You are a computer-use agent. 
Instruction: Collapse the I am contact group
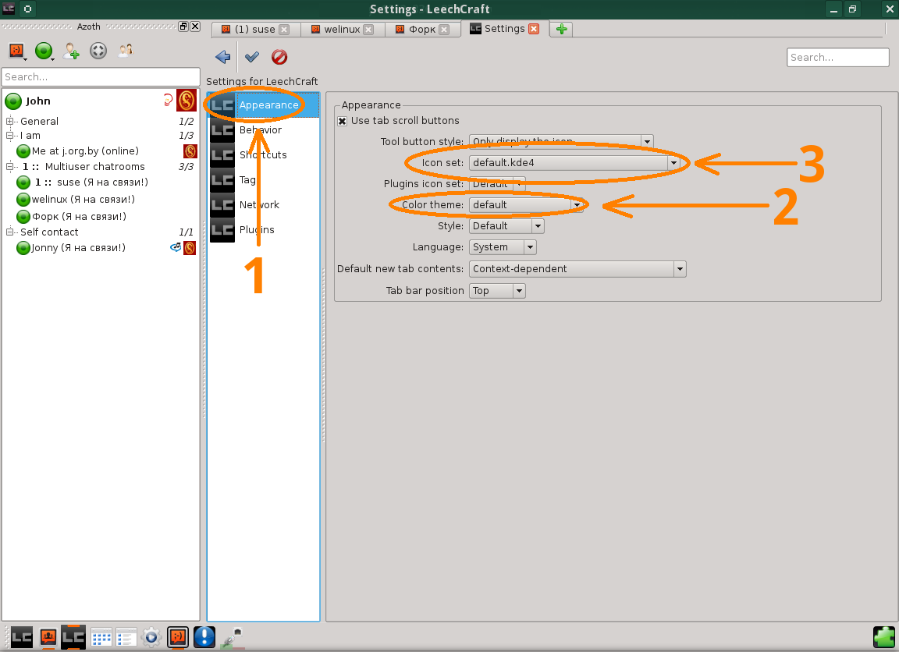[9, 136]
